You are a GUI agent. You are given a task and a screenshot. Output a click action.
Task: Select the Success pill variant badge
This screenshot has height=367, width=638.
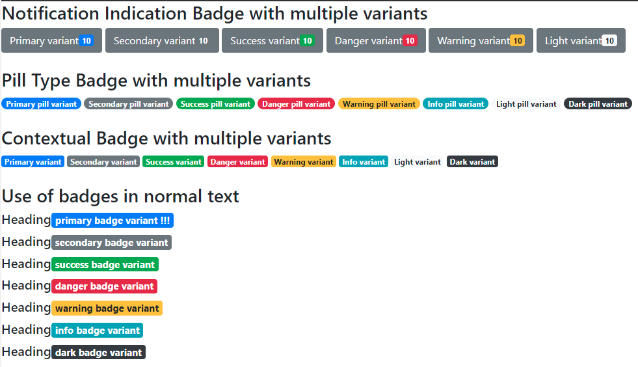tap(215, 104)
